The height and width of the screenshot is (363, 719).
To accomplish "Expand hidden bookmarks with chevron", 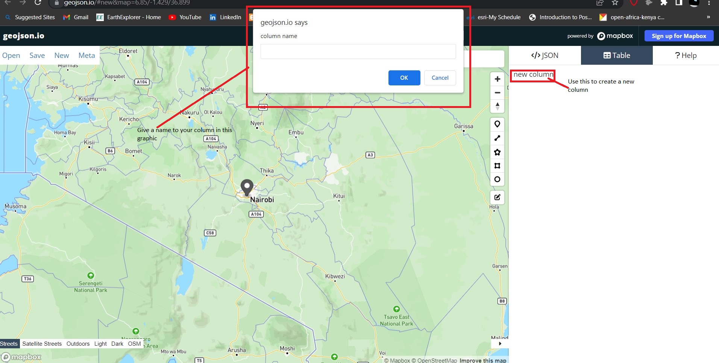I will pos(708,17).
